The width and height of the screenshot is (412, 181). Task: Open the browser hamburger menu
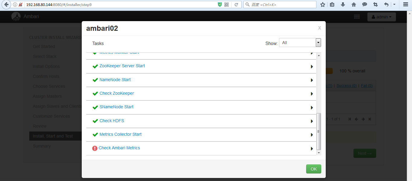tap(406, 5)
